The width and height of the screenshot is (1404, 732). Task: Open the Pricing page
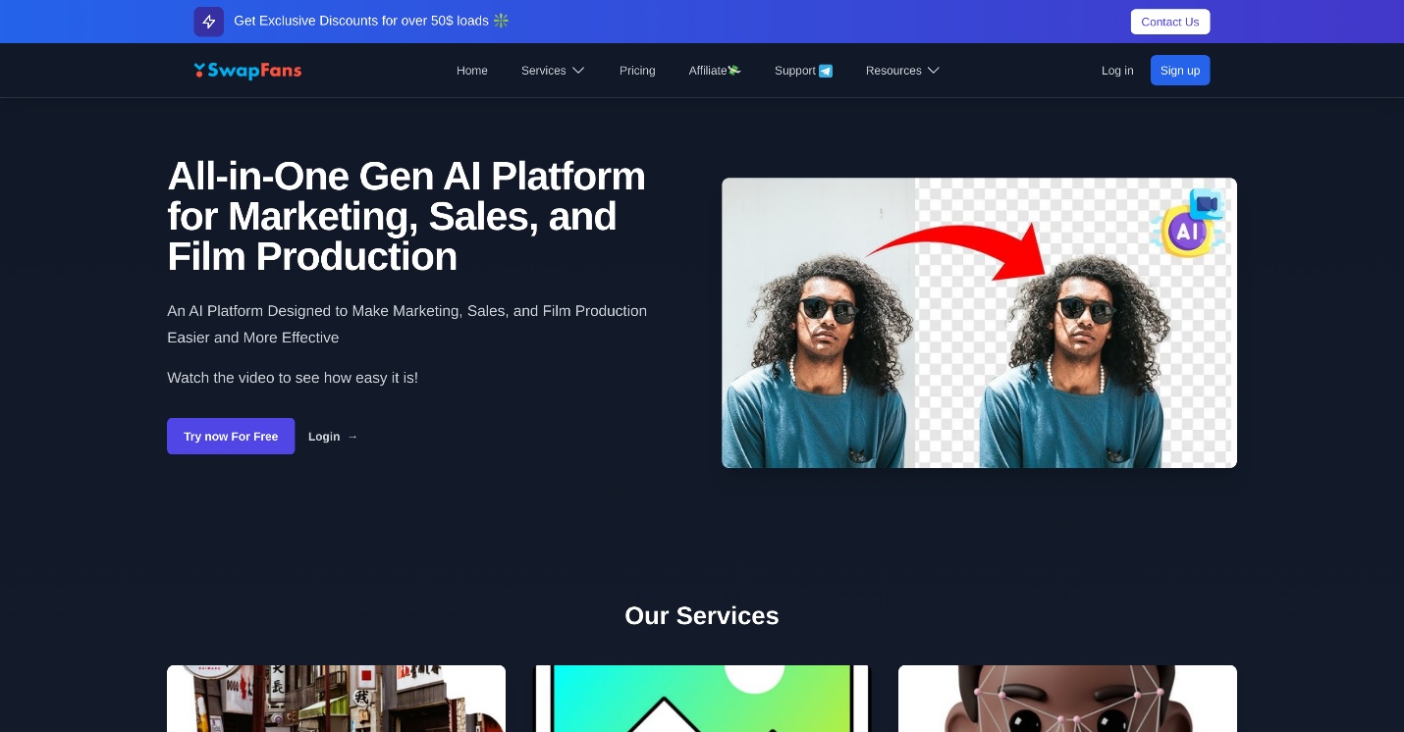pos(637,71)
